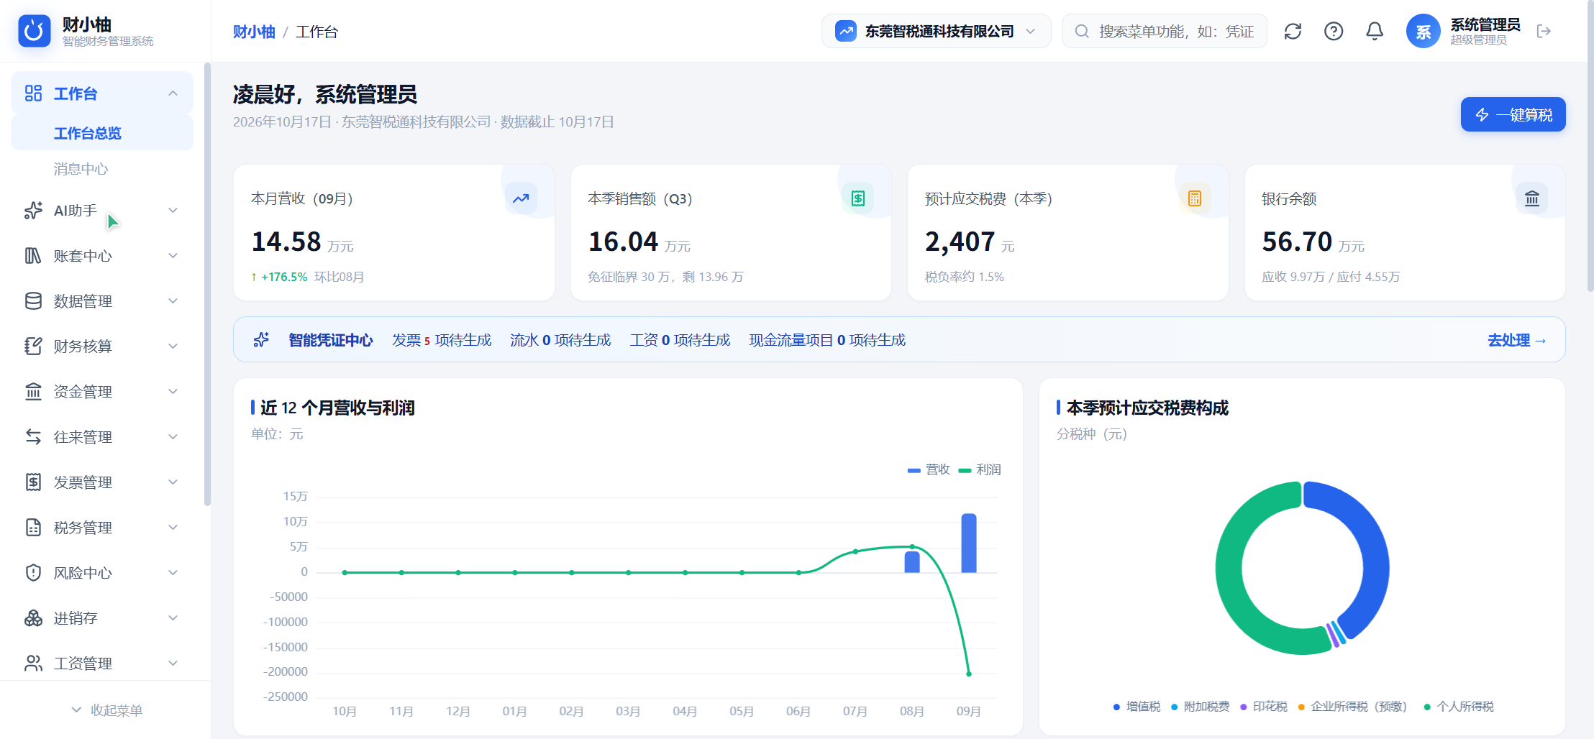Click the 数据管理 database sidebar icon

(33, 301)
